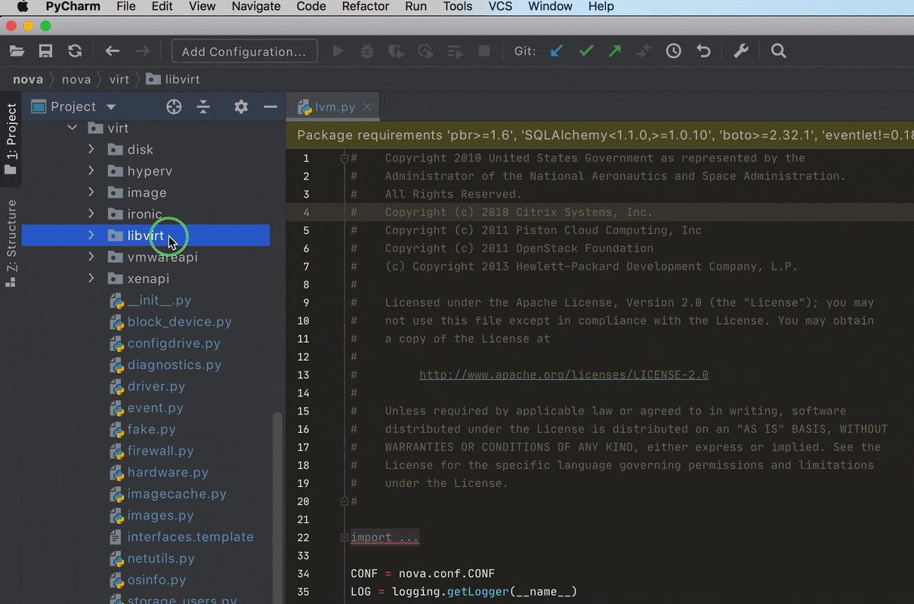
Task: Hide the Project panel with the minus icon
Action: (x=270, y=106)
